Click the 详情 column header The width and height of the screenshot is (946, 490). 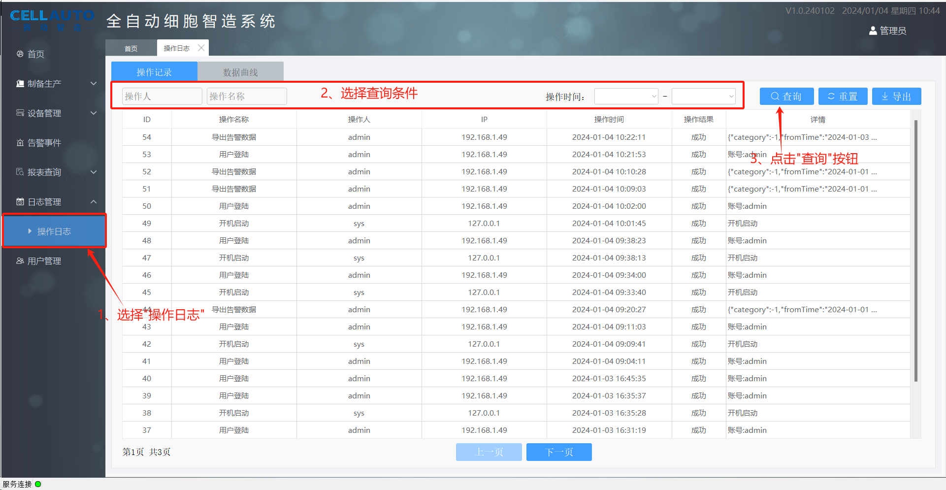tap(818, 120)
